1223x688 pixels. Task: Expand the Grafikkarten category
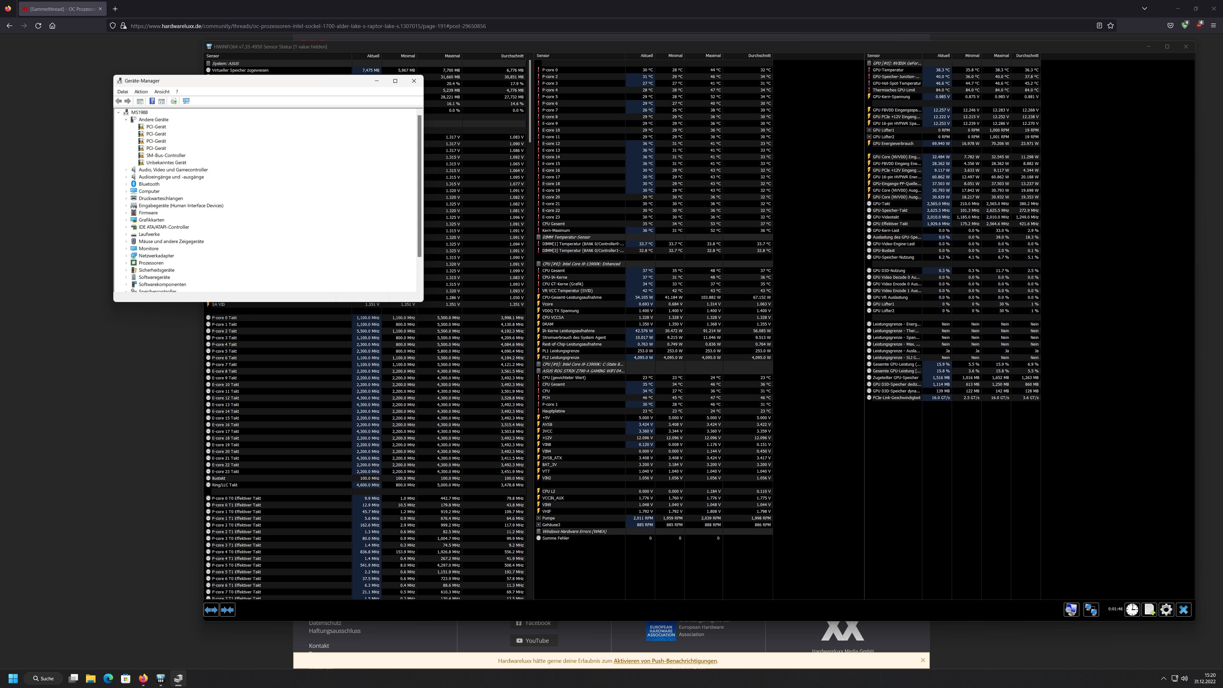pos(126,220)
